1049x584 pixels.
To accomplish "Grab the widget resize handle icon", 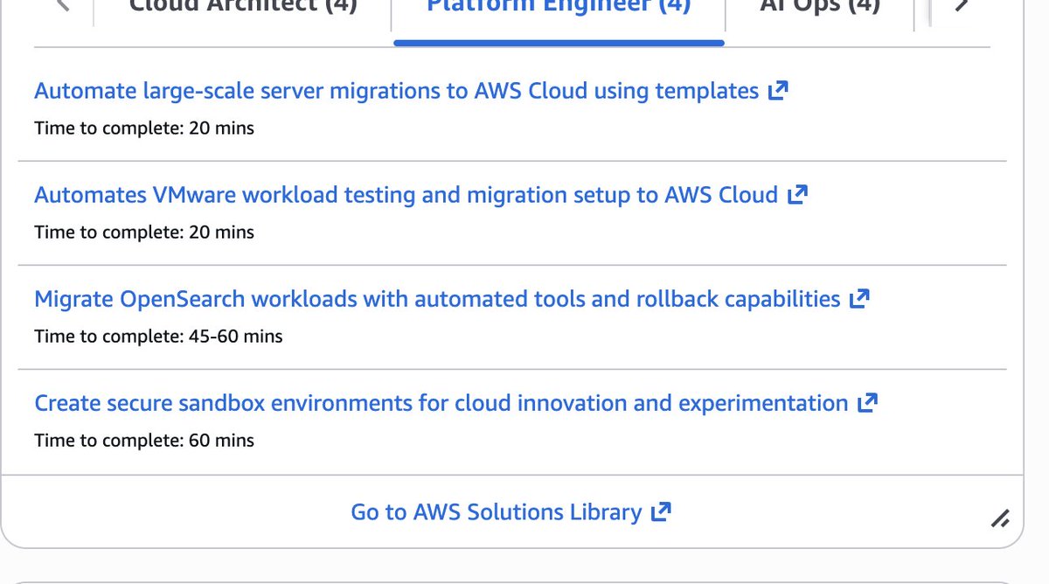I will point(1000,518).
